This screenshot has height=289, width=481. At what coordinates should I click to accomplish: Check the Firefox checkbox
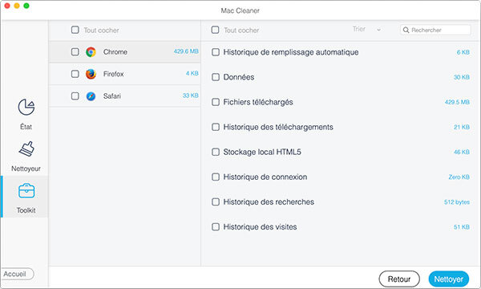75,74
